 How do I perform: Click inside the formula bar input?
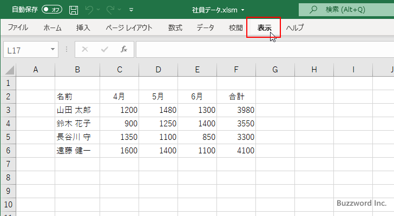265,50
